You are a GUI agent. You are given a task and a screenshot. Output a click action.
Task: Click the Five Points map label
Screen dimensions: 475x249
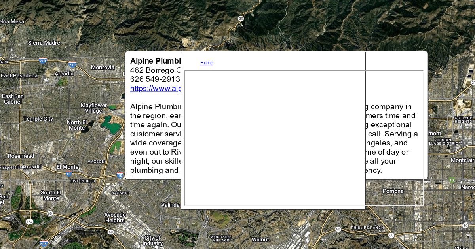point(83,181)
